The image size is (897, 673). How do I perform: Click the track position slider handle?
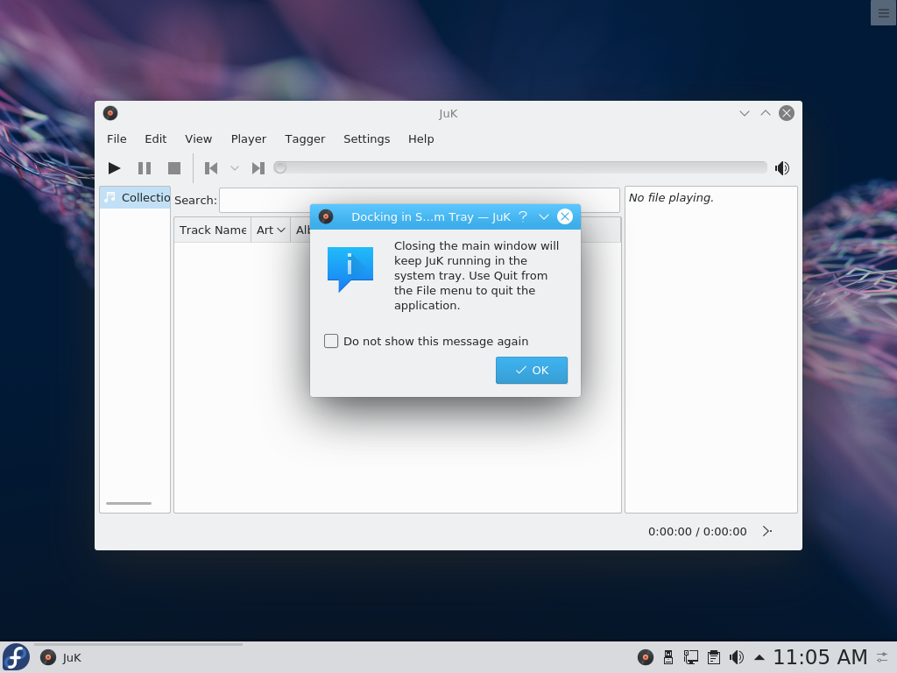279,167
